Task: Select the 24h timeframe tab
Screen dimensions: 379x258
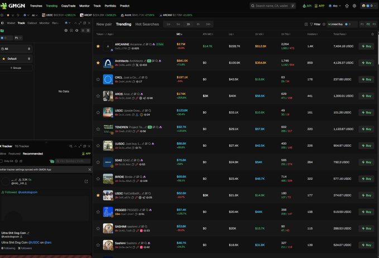Action: coord(208,24)
